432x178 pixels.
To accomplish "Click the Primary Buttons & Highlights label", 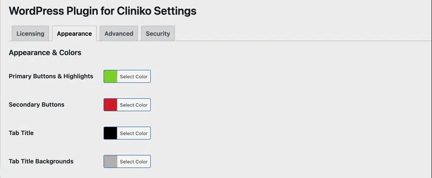I will [x=51, y=76].
